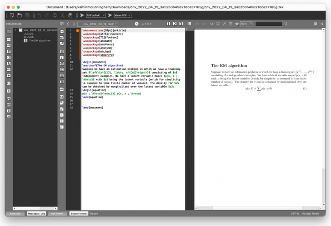331x226 pixels.
Task: Insert a new line with the return-arrow icon
Action: click(61, 89)
